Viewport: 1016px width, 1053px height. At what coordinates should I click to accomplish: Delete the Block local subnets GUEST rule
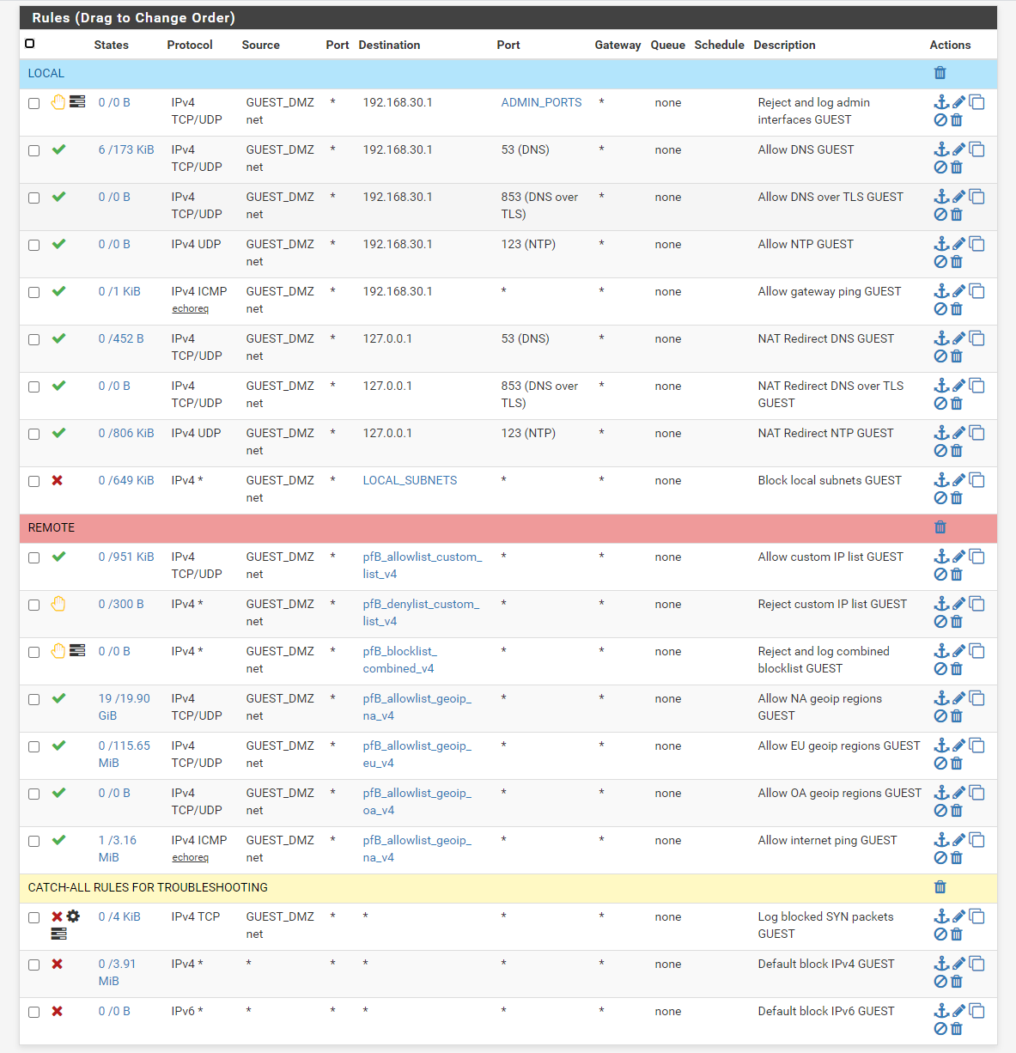point(957,498)
